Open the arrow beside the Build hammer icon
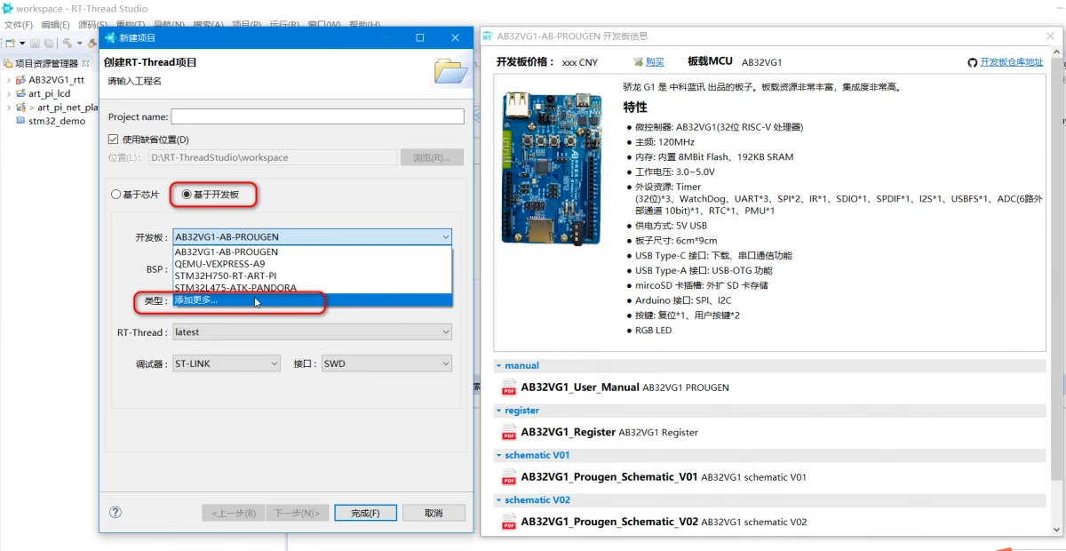 79,43
